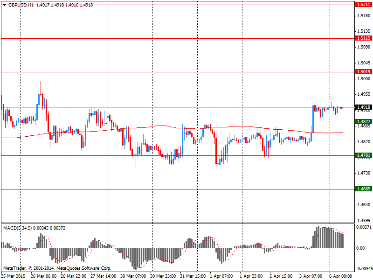Click the green 1.4877 support price label

click(364, 122)
